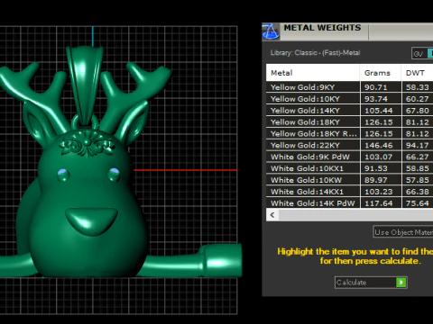Image resolution: width=433 pixels, height=324 pixels.
Task: Sort by the Metal column header
Action: (x=313, y=73)
